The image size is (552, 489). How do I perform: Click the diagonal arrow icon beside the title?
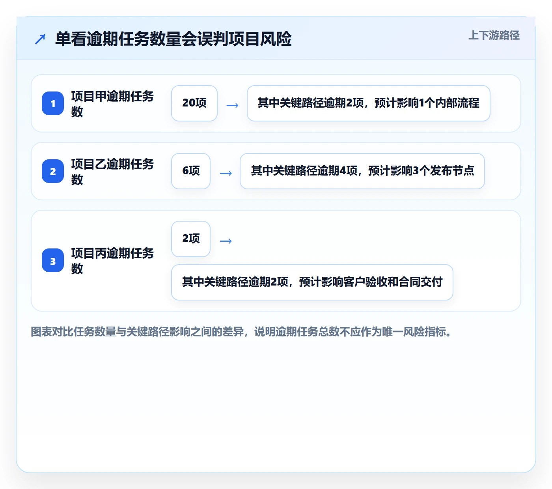coord(40,39)
